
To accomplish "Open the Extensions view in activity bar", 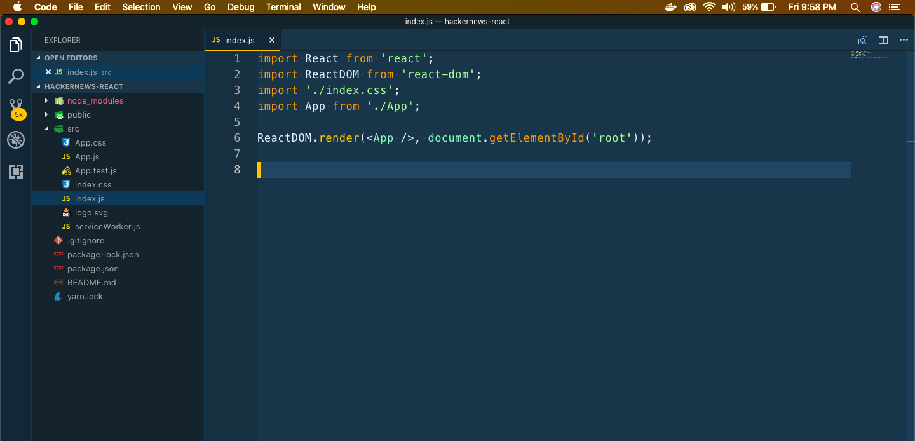I will [x=16, y=172].
